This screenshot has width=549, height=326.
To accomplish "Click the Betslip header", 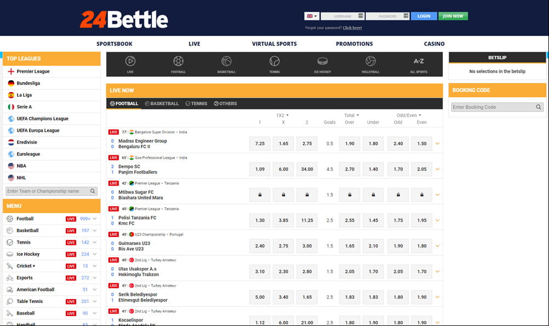I will pyautogui.click(x=497, y=58).
